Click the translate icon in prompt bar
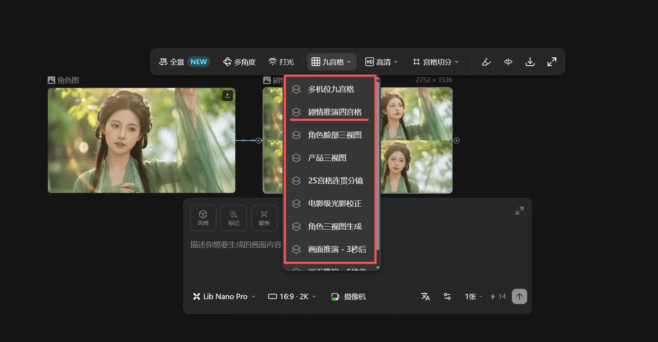The image size is (658, 342). click(425, 297)
